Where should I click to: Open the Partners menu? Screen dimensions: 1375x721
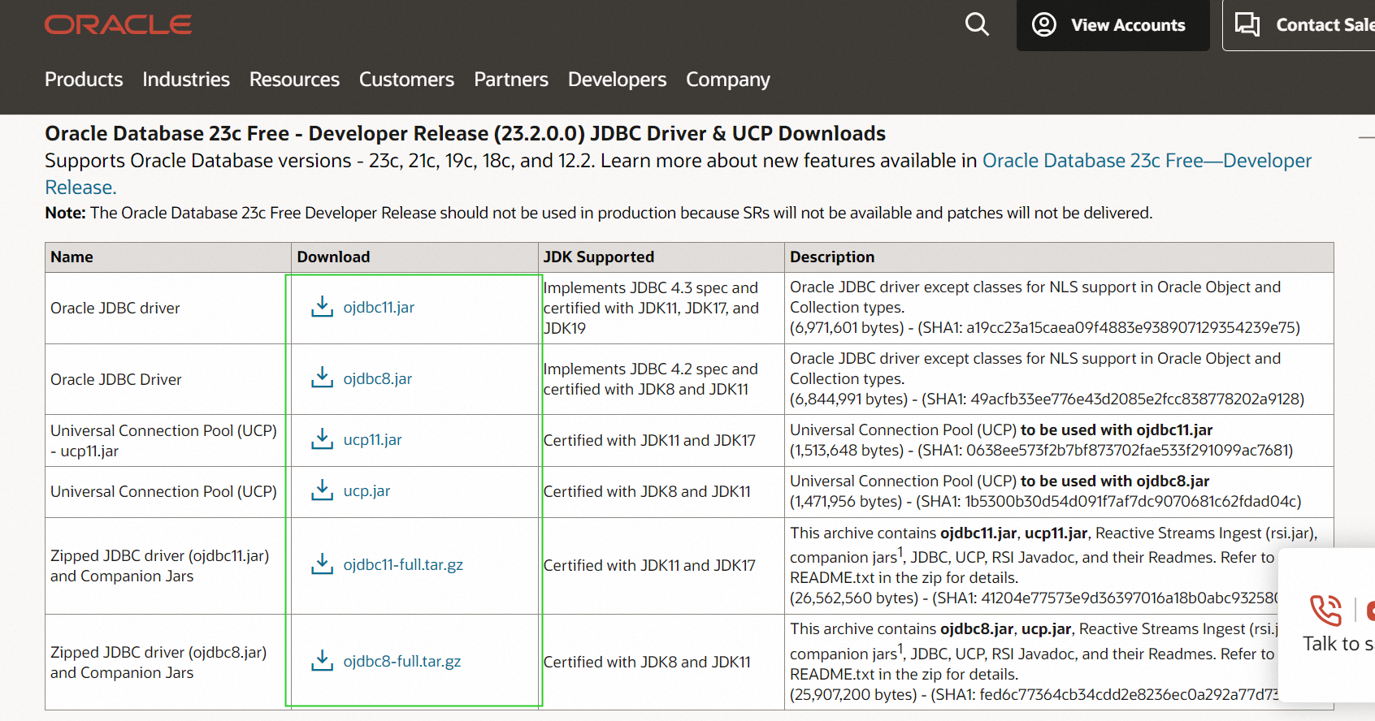coord(511,80)
